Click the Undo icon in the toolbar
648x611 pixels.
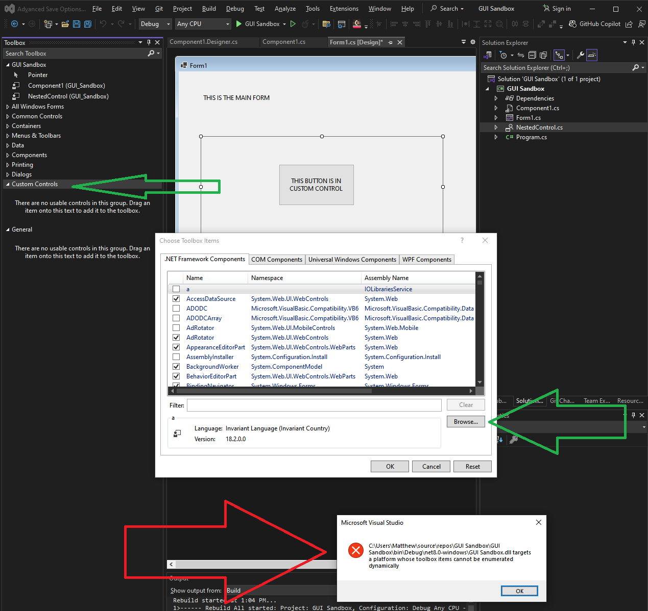104,24
